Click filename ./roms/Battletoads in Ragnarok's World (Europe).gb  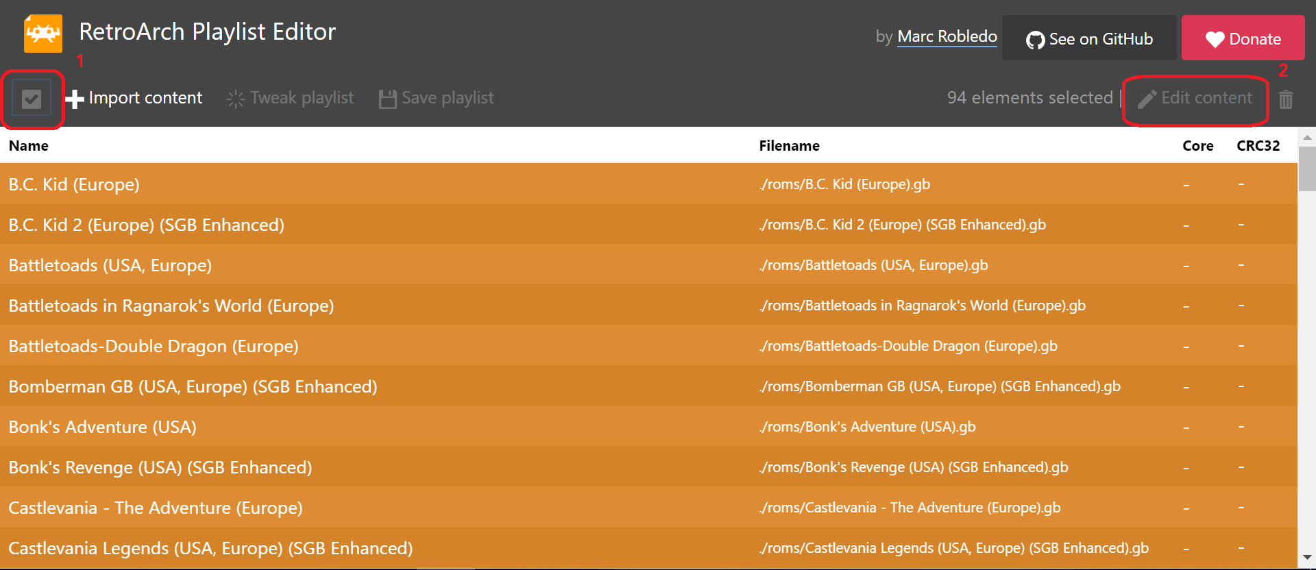point(923,306)
